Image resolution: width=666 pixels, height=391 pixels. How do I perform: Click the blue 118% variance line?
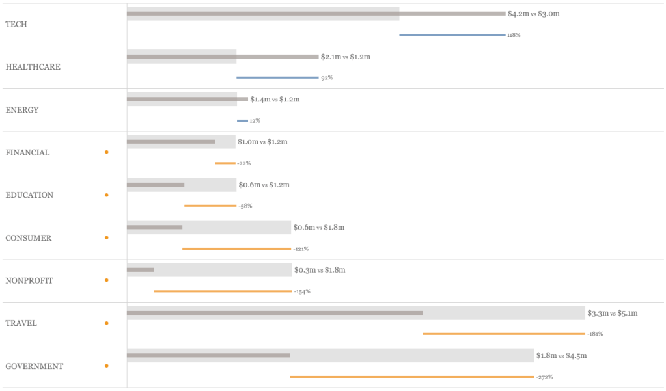click(452, 34)
